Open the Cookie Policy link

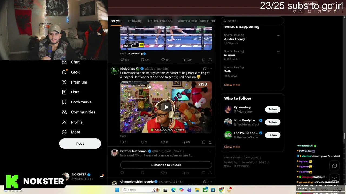[x=231, y=162]
